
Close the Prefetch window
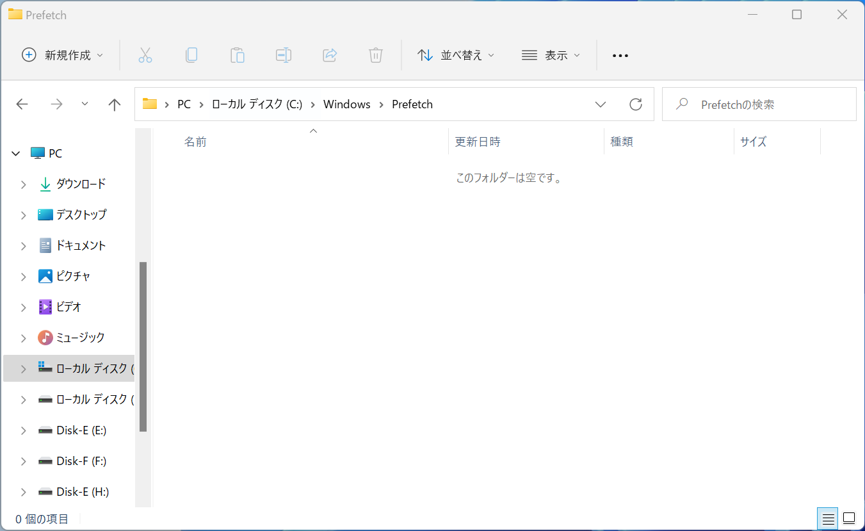(x=843, y=14)
